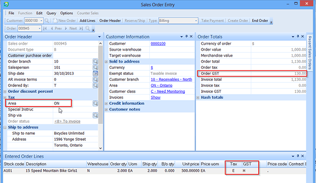The image size is (316, 183).
Task: Click the customer search magnifier icon
Action: [x=47, y=21]
